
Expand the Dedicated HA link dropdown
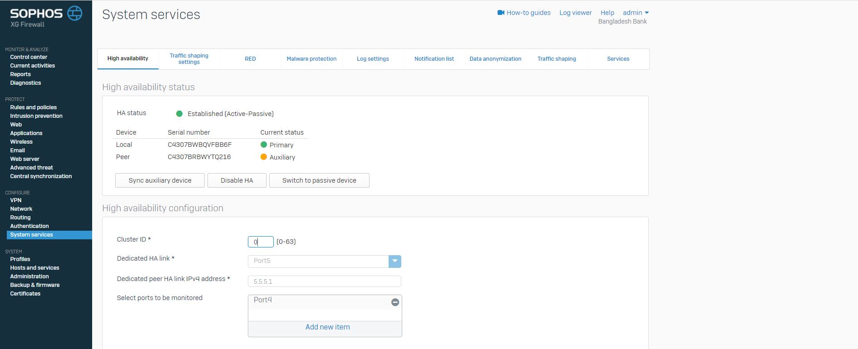(394, 261)
